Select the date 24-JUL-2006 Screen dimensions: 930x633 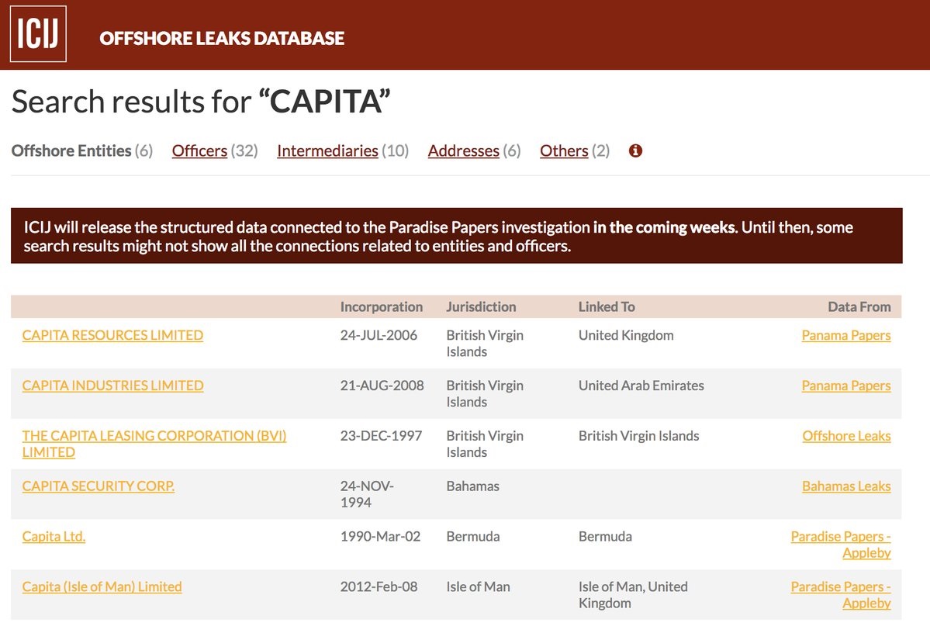tap(379, 335)
